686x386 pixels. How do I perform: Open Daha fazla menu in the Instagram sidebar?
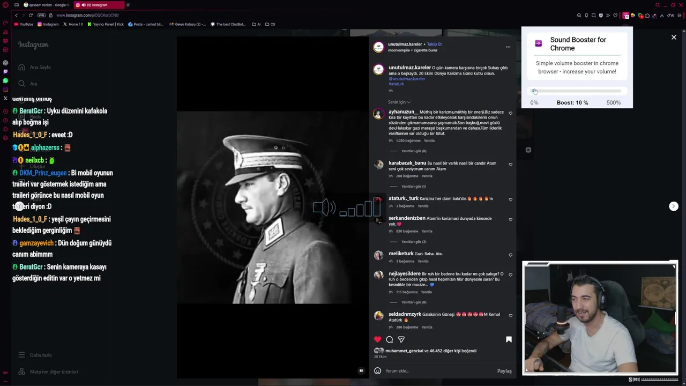[35, 355]
